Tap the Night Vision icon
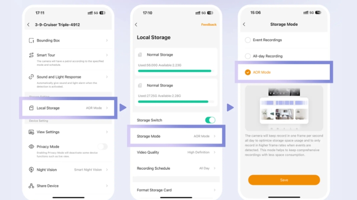This screenshot has height=200, width=357. tap(31, 170)
